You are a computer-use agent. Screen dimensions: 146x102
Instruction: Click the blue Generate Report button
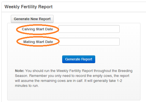pyautogui.click(x=79, y=59)
